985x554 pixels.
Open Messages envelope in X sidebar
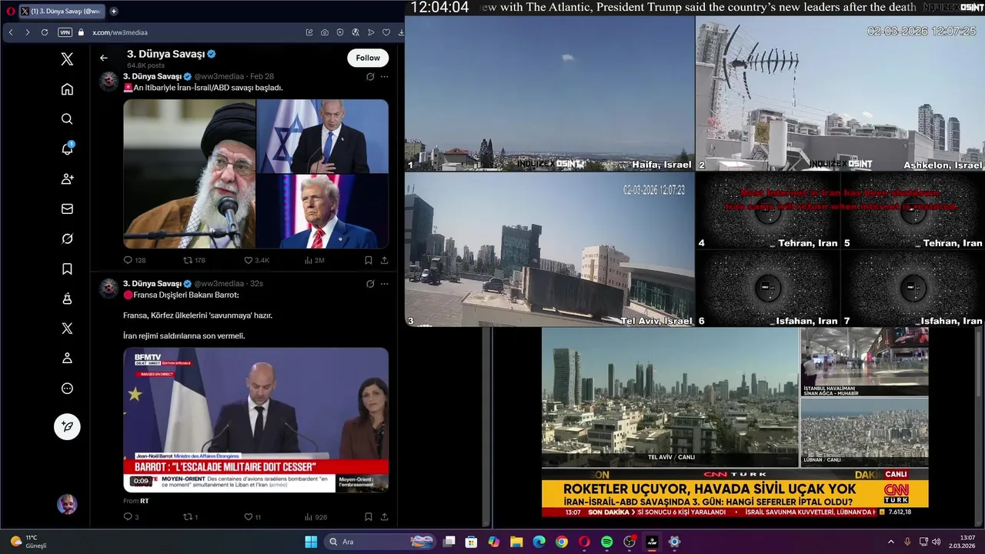tap(67, 209)
